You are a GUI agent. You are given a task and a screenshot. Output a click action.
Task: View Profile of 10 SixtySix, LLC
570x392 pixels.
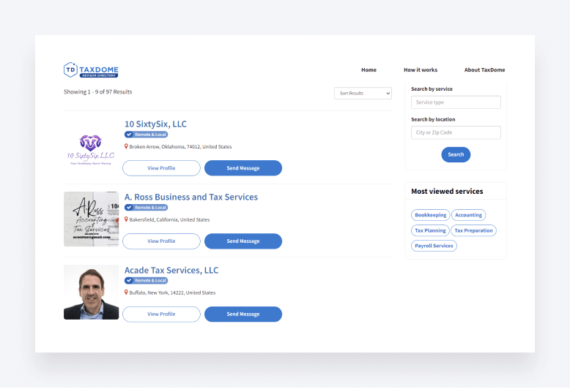tap(161, 168)
